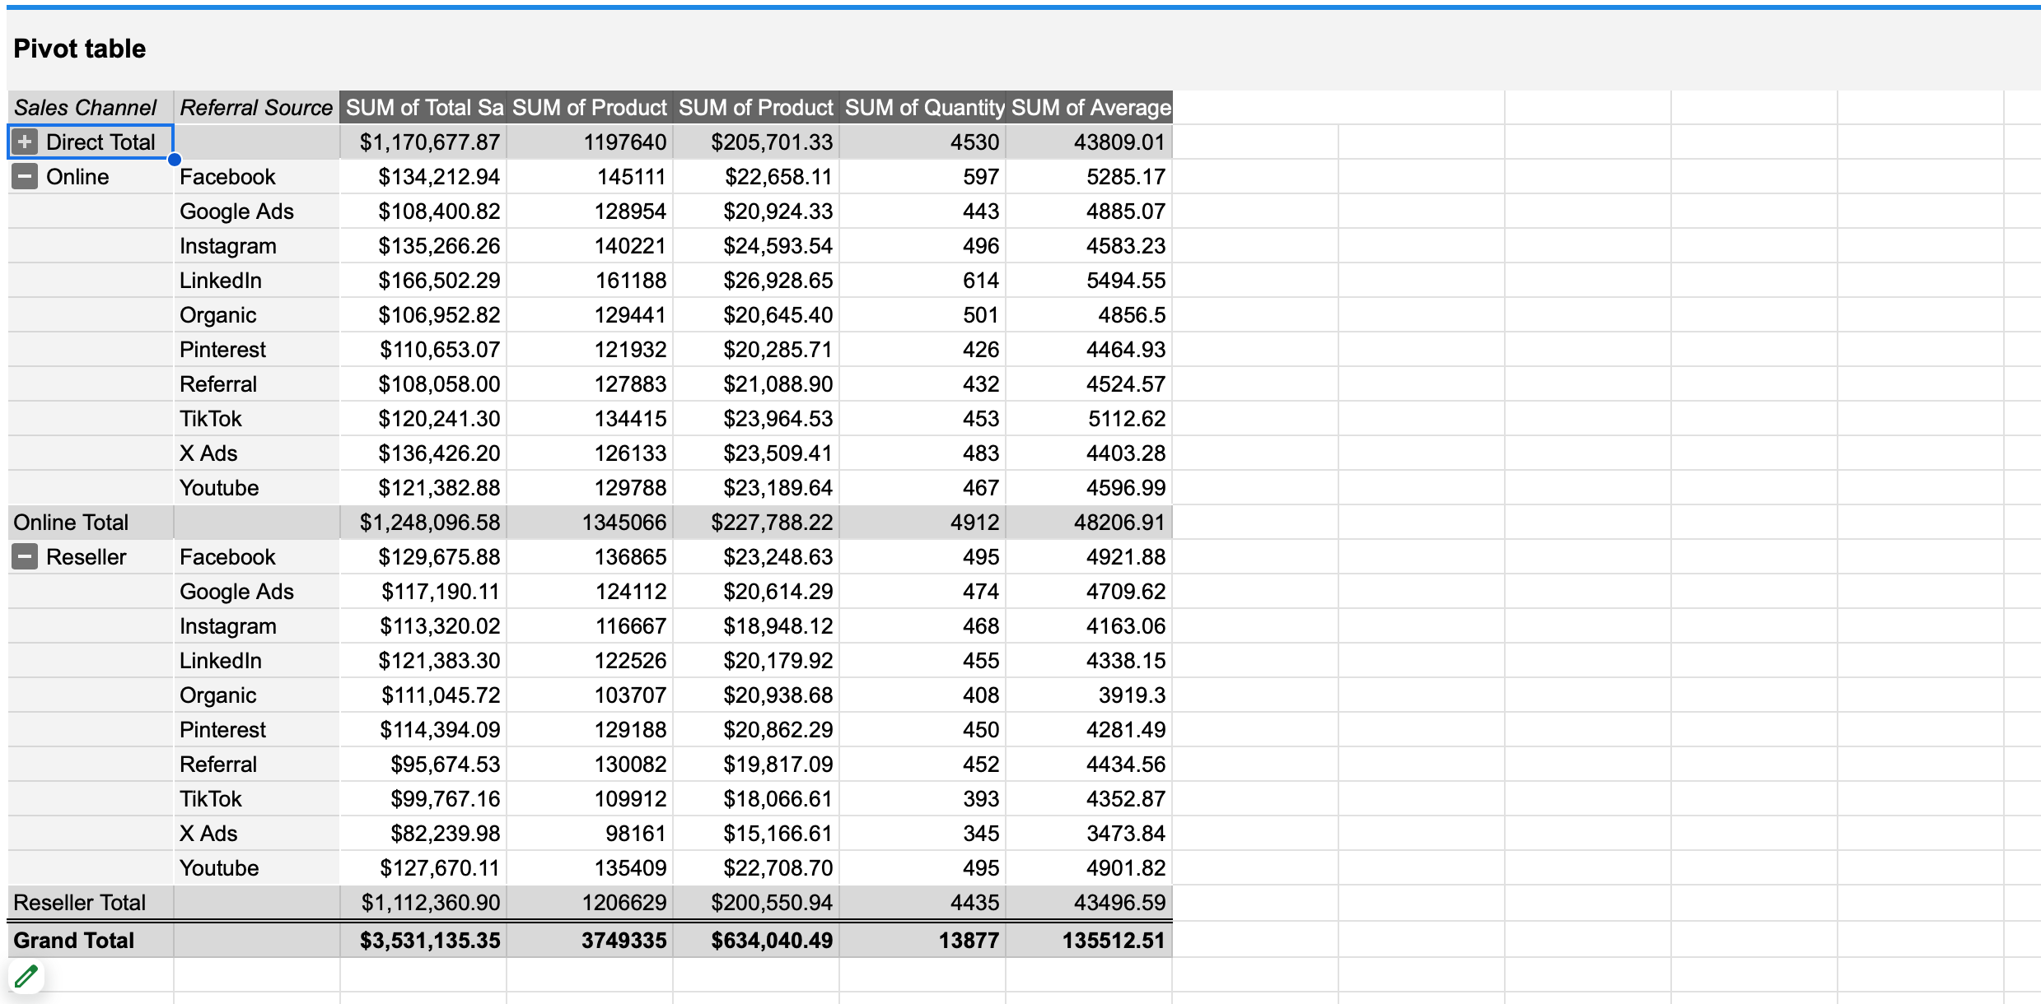Click the green pencil edit icon
Image resolution: width=2041 pixels, height=1004 pixels.
coord(26,977)
